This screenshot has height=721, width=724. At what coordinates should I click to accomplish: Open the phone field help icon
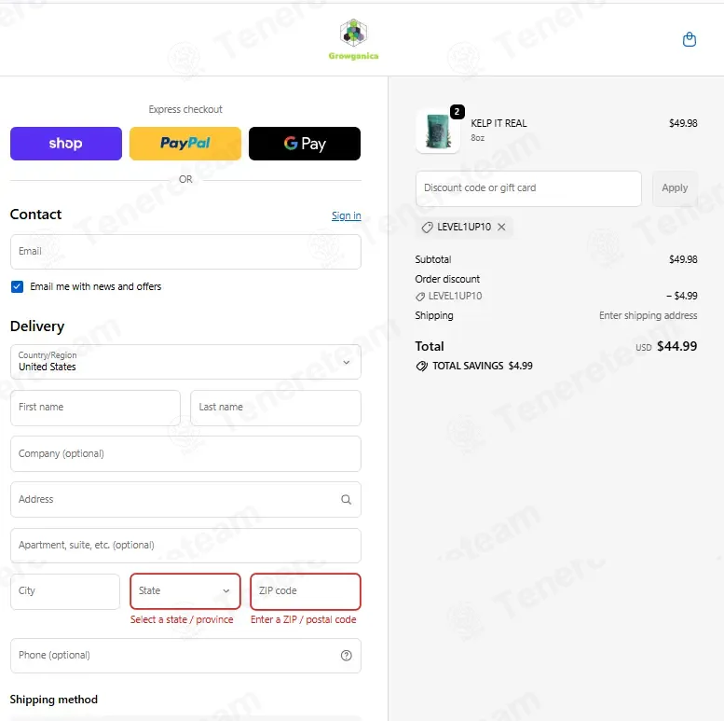(346, 656)
